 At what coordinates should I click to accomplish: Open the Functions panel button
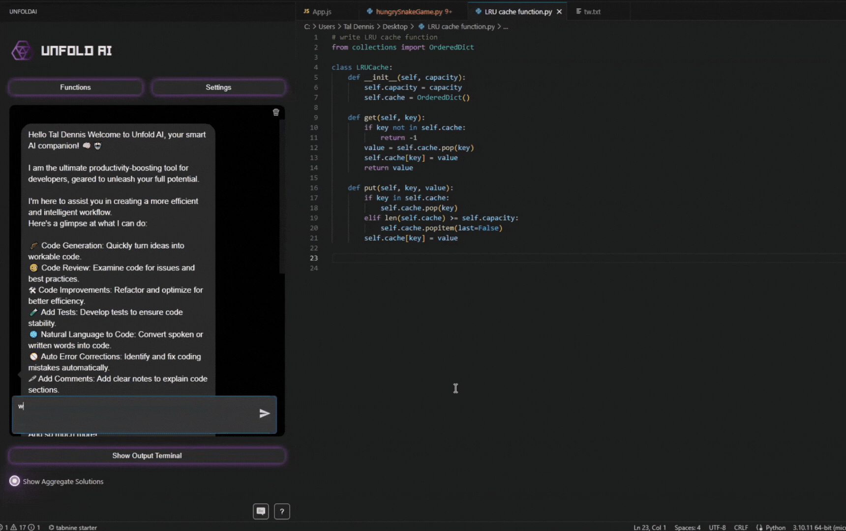click(x=75, y=88)
